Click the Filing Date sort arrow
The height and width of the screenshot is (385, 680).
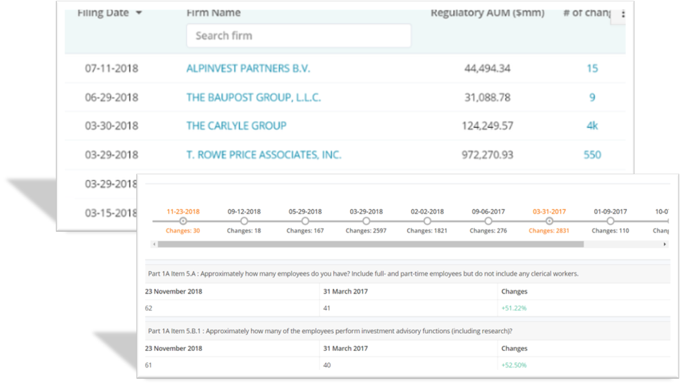(x=139, y=13)
